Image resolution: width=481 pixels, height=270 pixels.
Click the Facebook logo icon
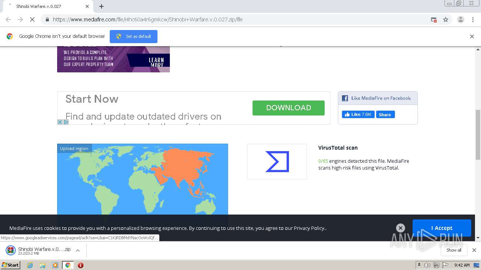(345, 98)
